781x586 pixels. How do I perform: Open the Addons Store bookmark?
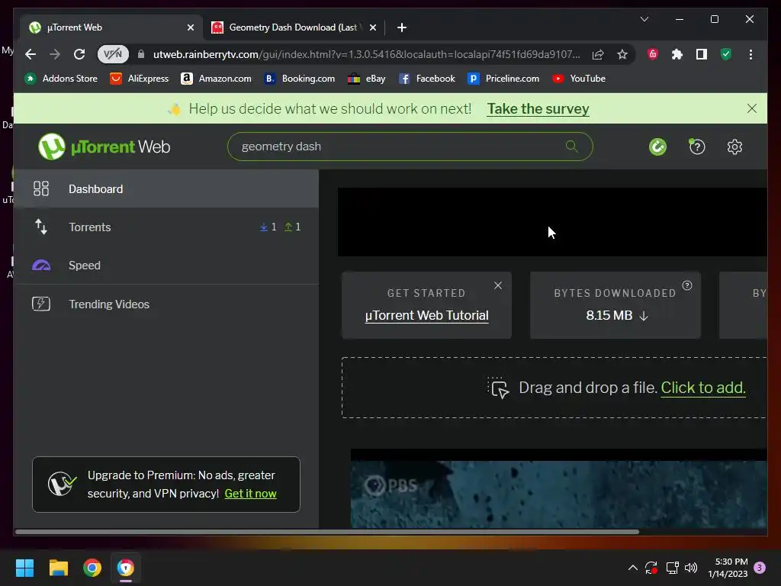(61, 79)
